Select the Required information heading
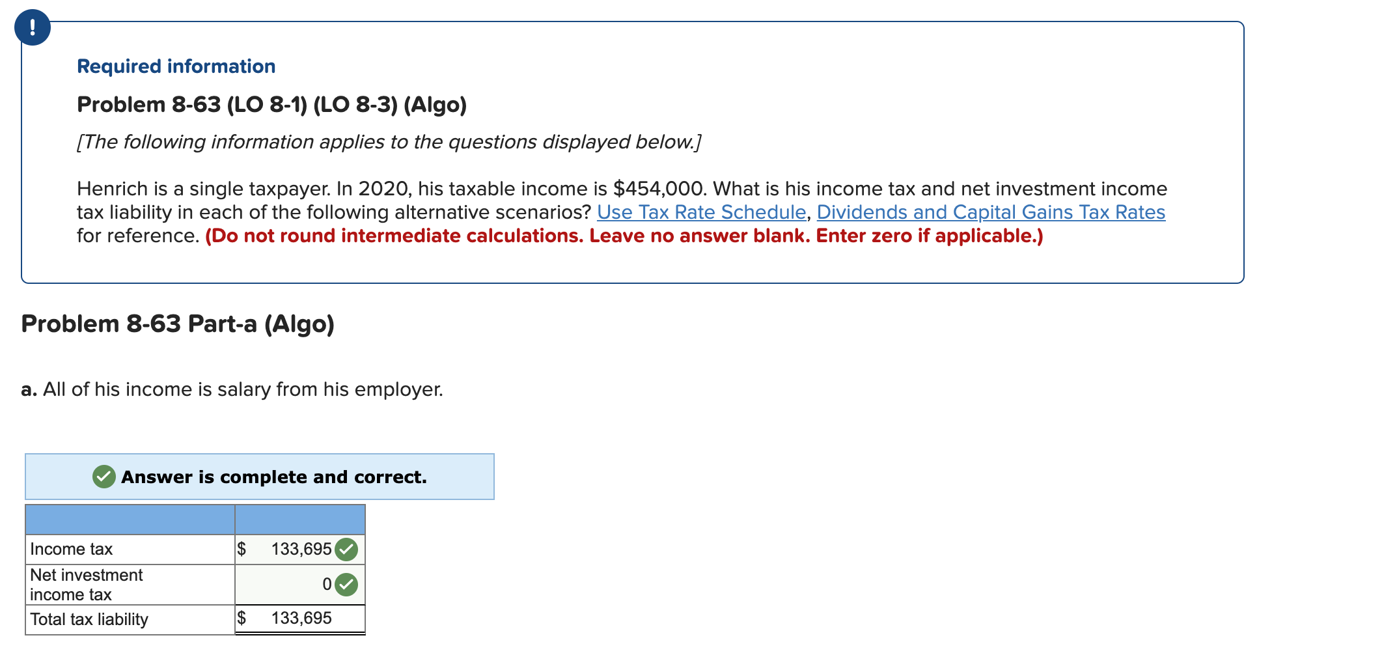Viewport: 1397px width, 655px height. [175, 65]
